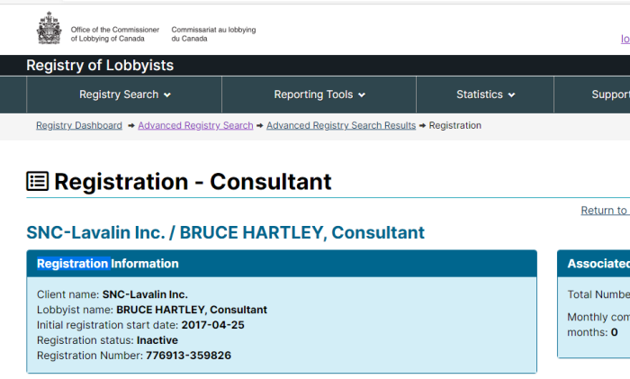Image resolution: width=630 pixels, height=379 pixels.
Task: Open the Support menu item
Action: [x=610, y=95]
